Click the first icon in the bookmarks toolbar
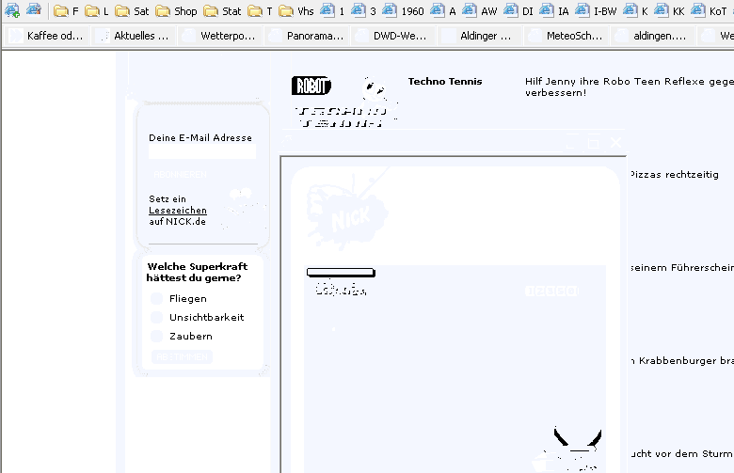 click(12, 11)
